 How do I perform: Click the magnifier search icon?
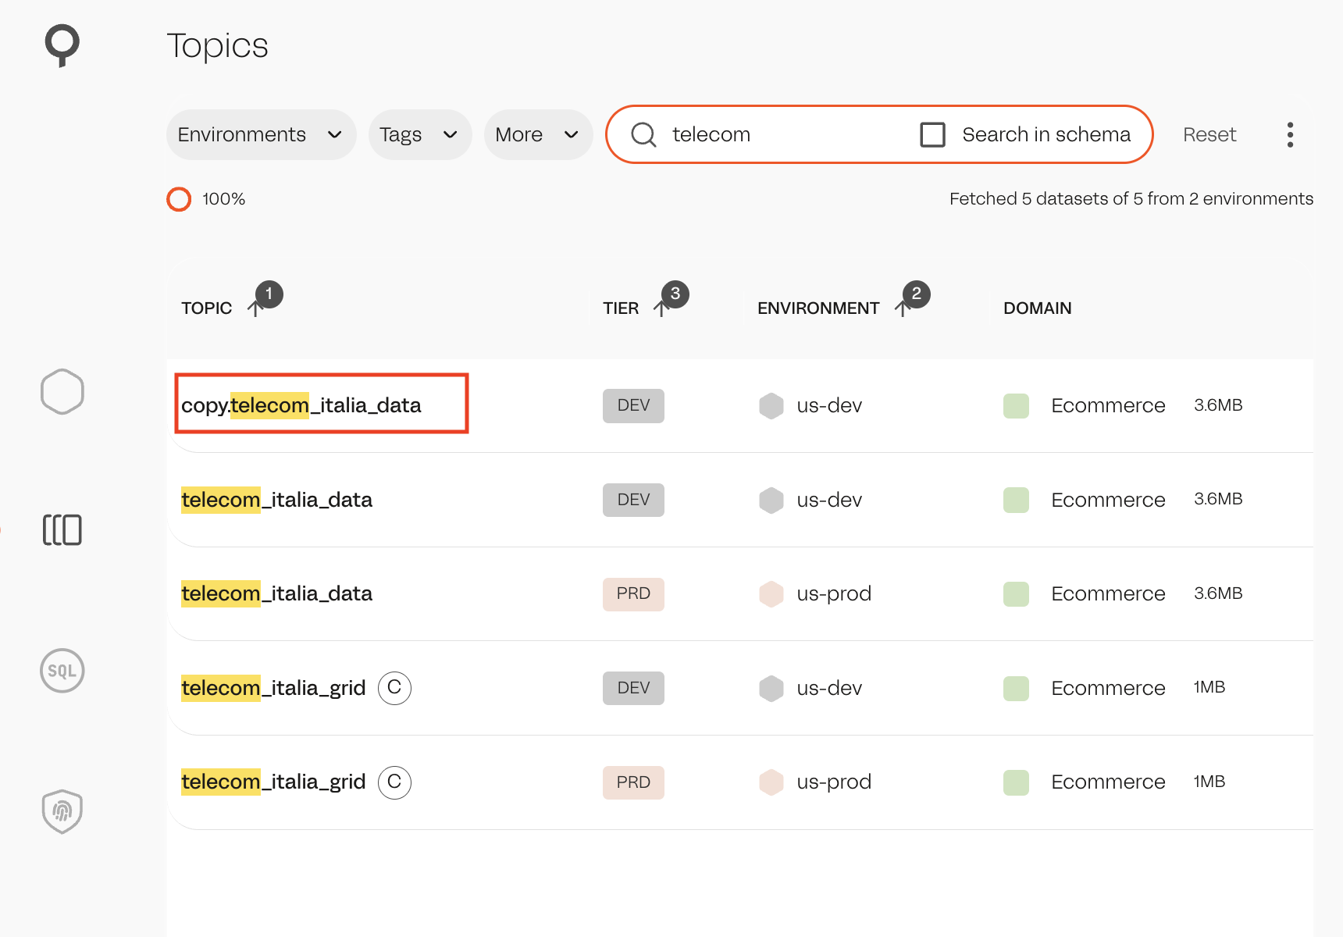tap(643, 134)
